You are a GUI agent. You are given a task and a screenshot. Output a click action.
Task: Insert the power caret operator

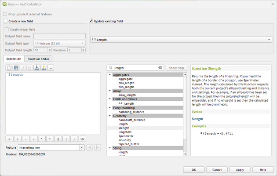pos(50,139)
